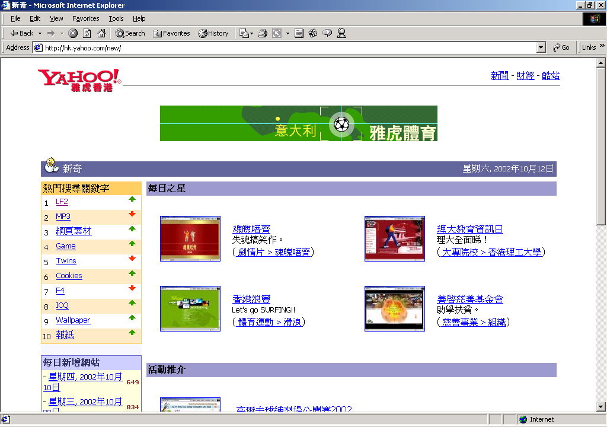607x427 pixels.
Task: Expand the Mail toolbar button dropdown
Action: 252,33
